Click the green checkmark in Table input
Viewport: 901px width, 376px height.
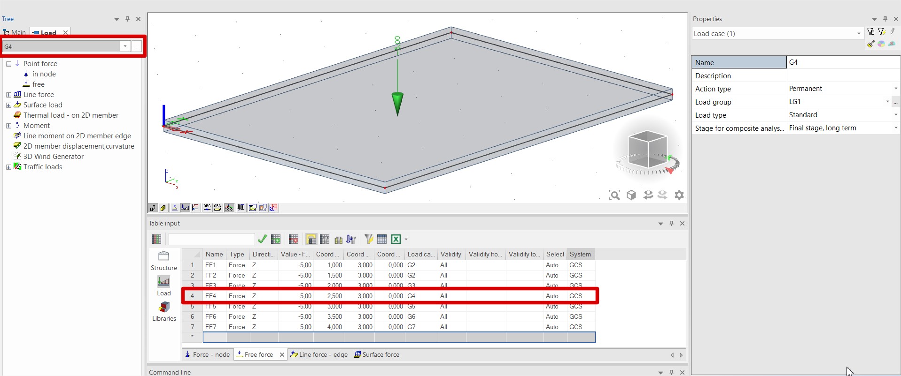pyautogui.click(x=262, y=239)
